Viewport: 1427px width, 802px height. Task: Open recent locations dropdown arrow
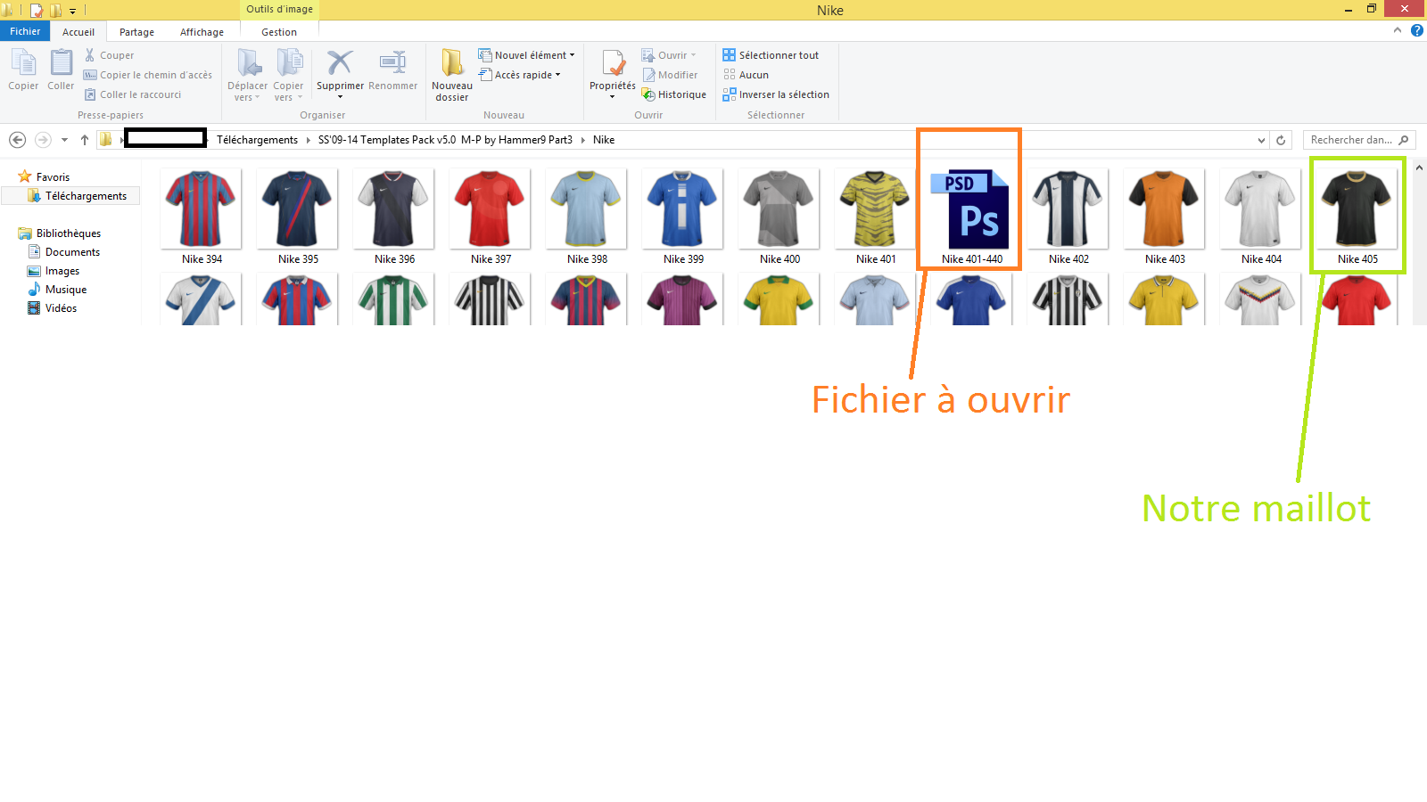tap(64, 140)
